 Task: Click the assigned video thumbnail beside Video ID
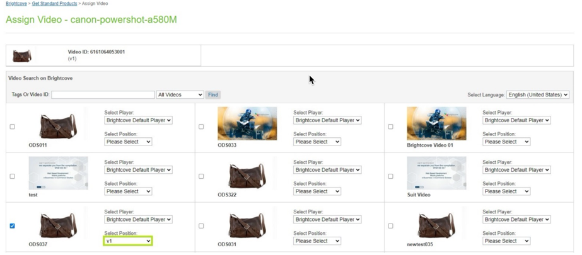click(22, 56)
